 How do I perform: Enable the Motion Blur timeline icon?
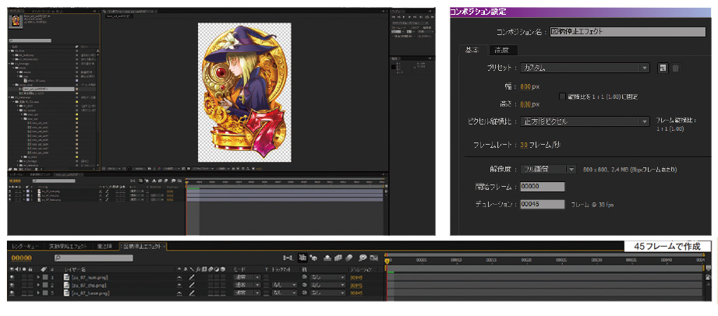[348, 258]
